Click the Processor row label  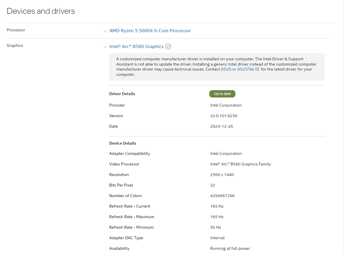point(16,30)
